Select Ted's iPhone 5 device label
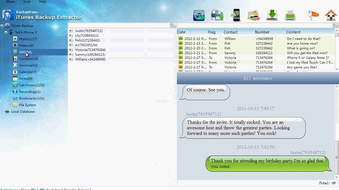 pyautogui.click(x=26, y=32)
